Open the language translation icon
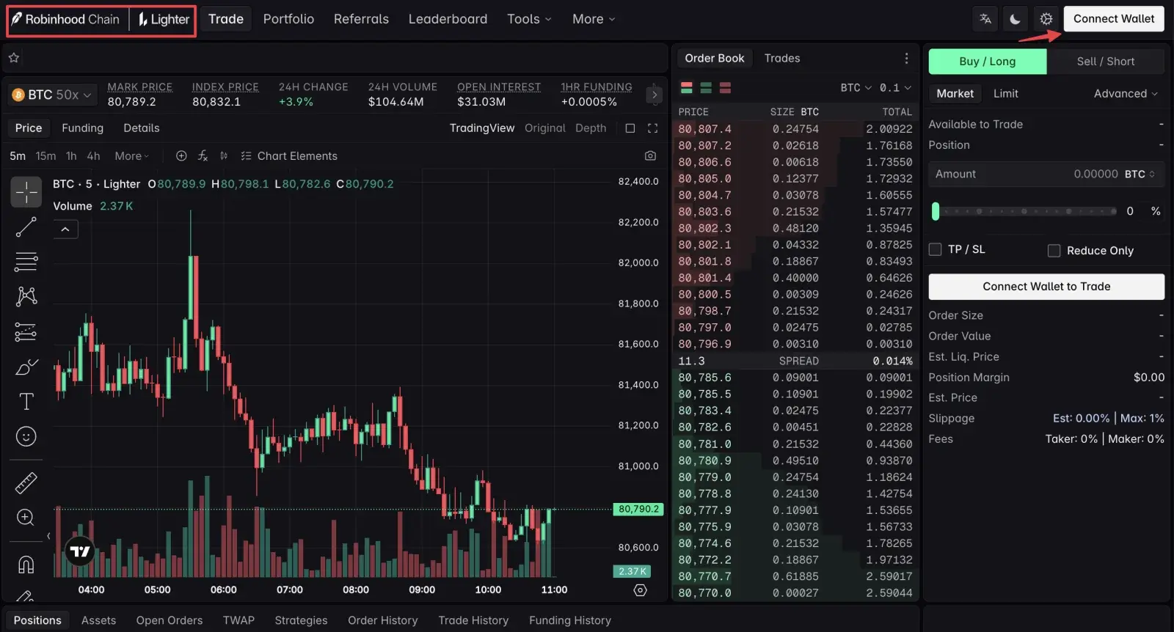Screen dimensions: 1174x632 coord(985,19)
